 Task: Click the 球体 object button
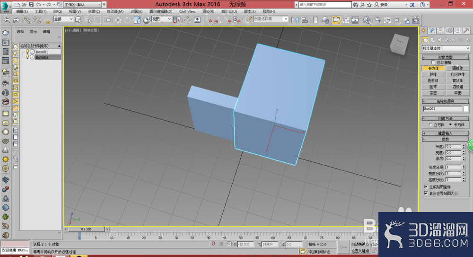433,74
